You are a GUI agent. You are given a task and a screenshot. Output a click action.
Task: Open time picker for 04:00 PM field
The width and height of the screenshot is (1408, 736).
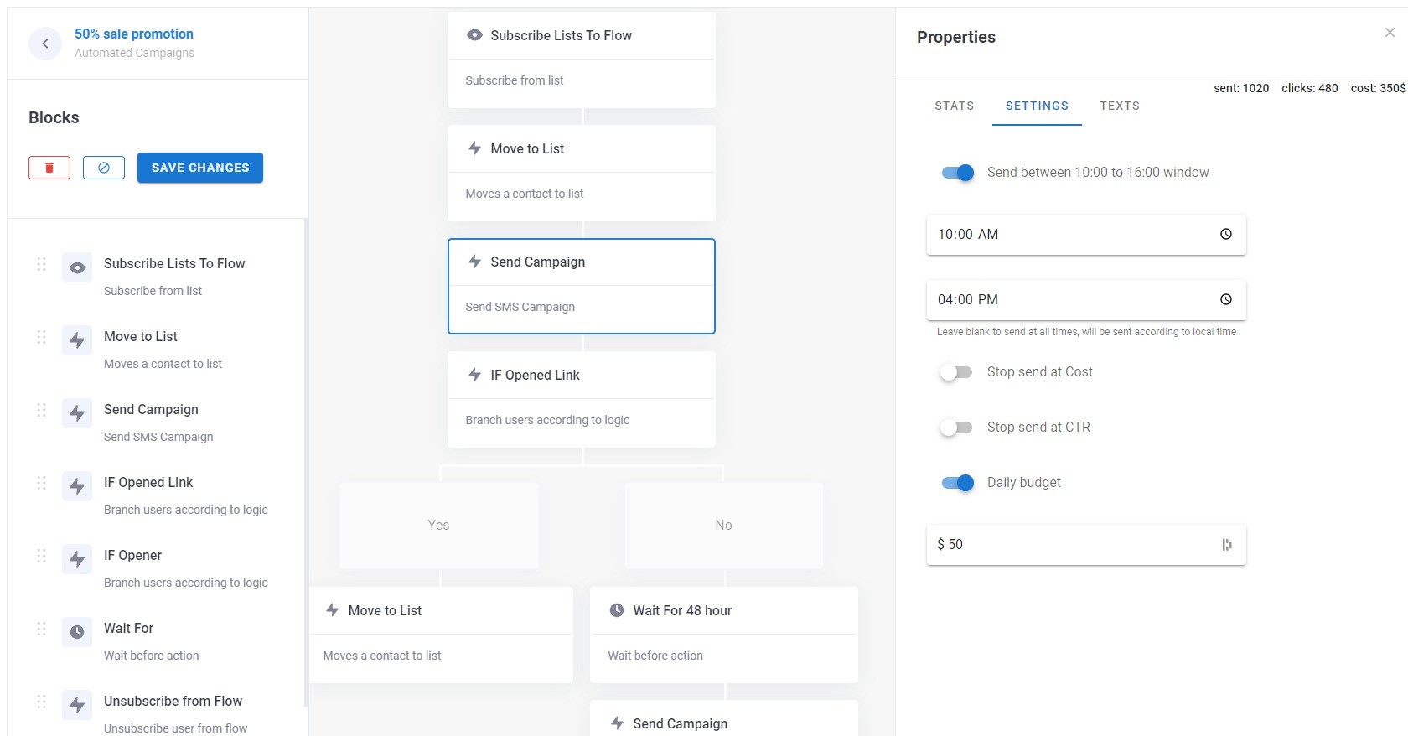click(x=1225, y=300)
